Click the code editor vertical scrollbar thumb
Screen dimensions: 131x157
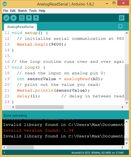coord(127,82)
